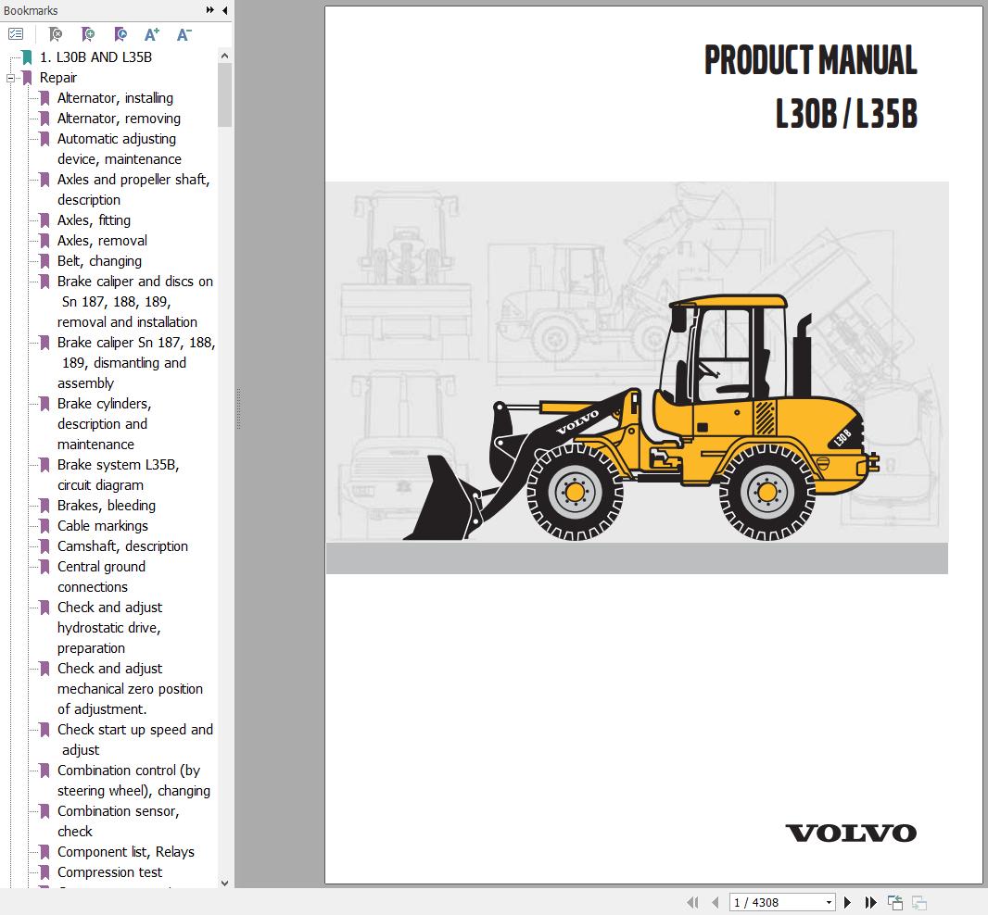The width and height of the screenshot is (988, 915).
Task: Collapse the Repair bookmark group
Action: [x=9, y=78]
